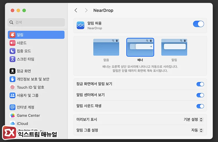The image size is (218, 142).
Task: Click the 집중 모드 moon icon
Action: coord(12,51)
